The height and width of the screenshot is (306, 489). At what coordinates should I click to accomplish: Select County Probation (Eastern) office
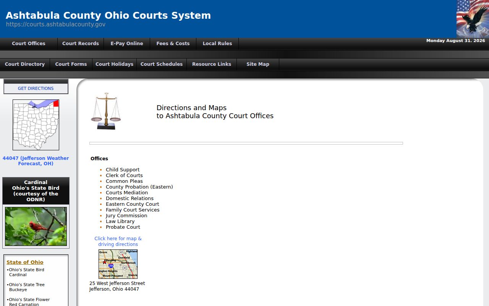click(139, 187)
